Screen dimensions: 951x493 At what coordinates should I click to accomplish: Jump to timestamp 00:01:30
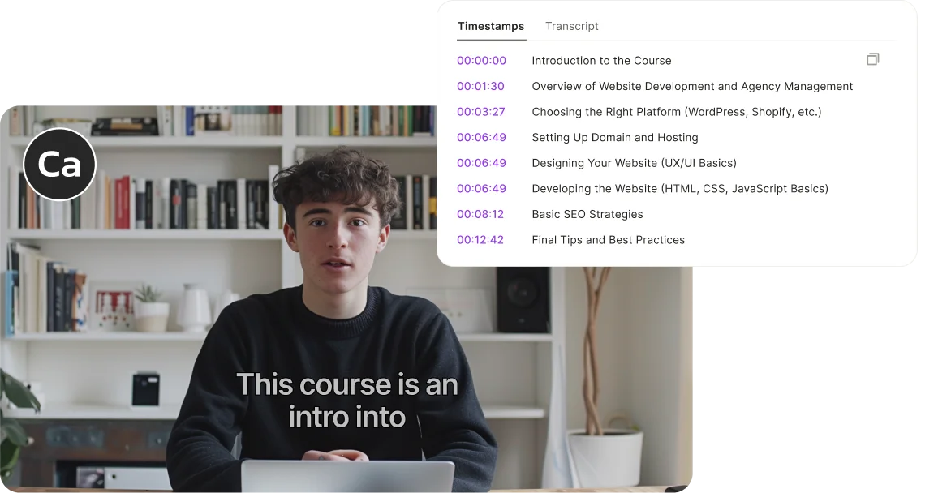[x=480, y=86]
